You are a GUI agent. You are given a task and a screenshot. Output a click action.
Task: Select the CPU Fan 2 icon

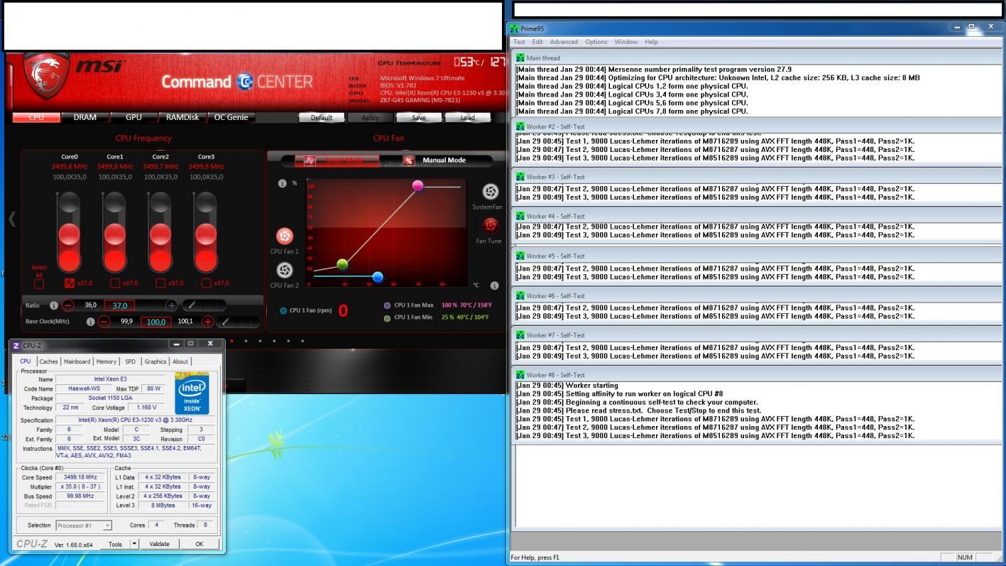(x=284, y=270)
